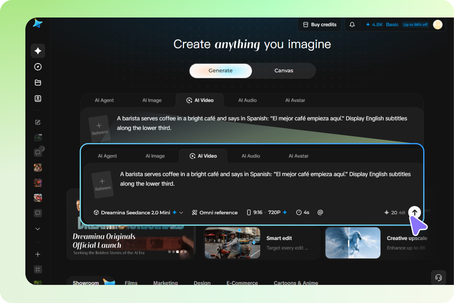
Task: Expand the sidebar chevron to show more
Action: click(x=38, y=229)
